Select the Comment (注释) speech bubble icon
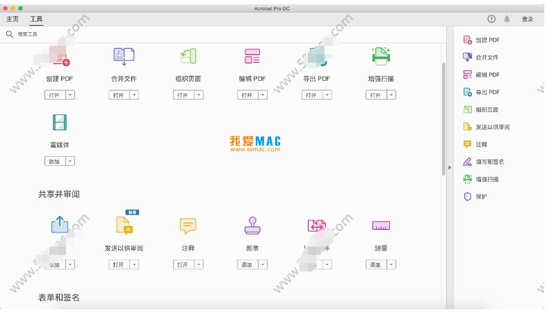 (x=188, y=226)
